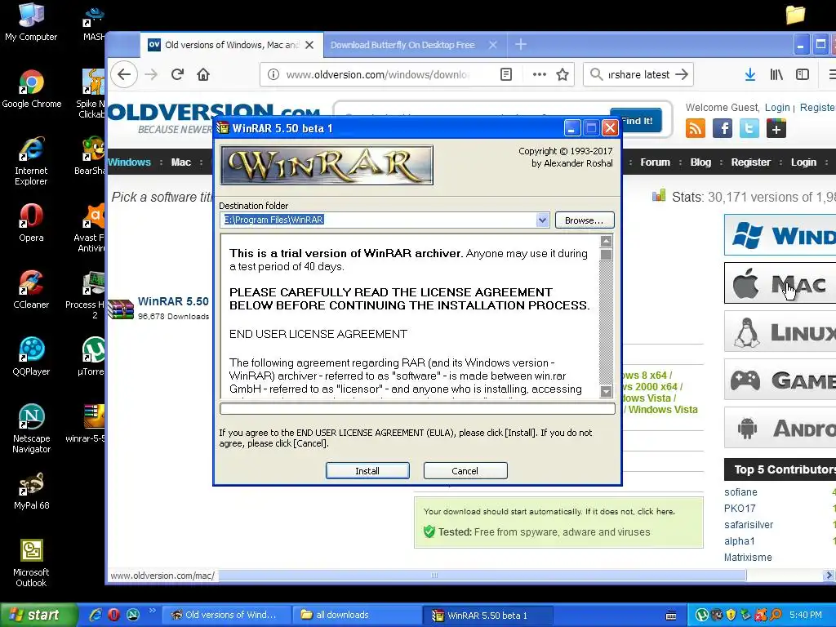Click the My Computer desktop icon
Image resolution: width=836 pixels, height=627 pixels.
pos(31,22)
